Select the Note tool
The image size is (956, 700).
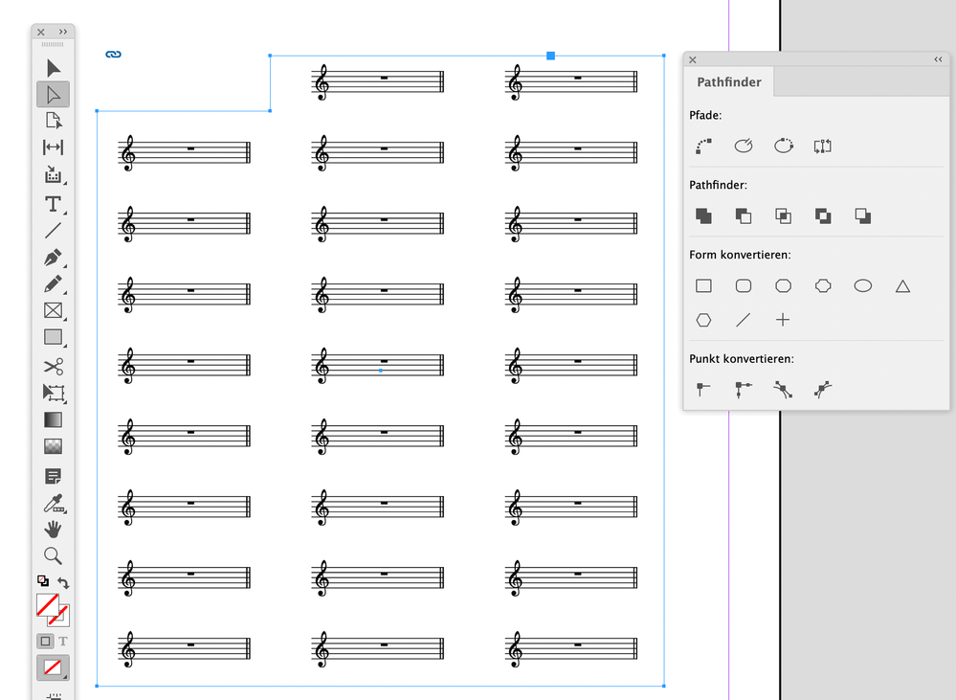point(53,476)
